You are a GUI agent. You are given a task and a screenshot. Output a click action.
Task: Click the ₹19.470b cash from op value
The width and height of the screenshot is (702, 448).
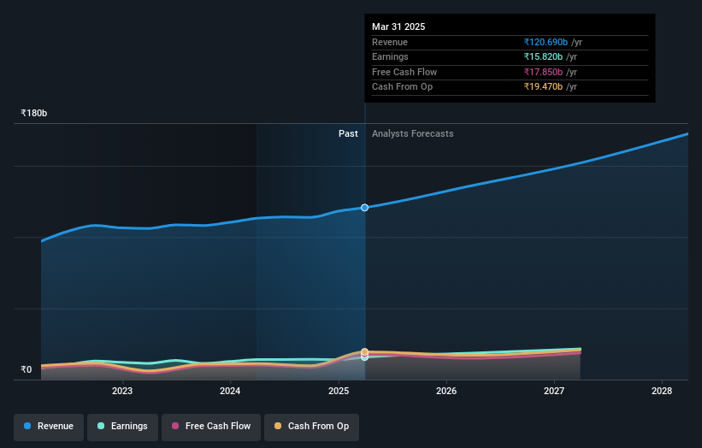point(543,87)
